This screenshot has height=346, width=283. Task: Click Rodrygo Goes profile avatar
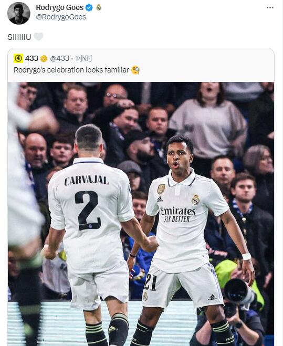tap(19, 13)
